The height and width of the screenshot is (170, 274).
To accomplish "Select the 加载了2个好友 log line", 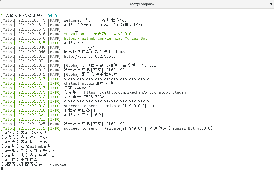I will coord(108,25).
